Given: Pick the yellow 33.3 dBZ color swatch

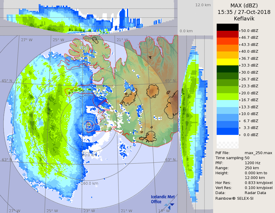Looking at the screenshot, I should [x=227, y=62].
